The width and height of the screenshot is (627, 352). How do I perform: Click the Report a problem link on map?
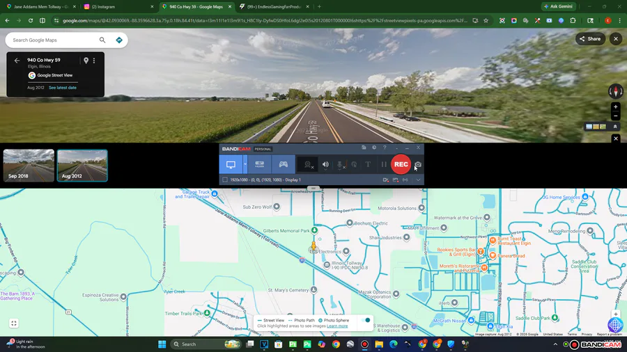coord(610,334)
